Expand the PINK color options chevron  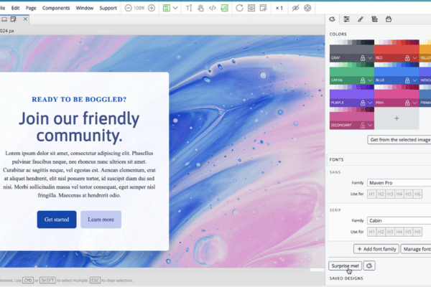(414, 103)
